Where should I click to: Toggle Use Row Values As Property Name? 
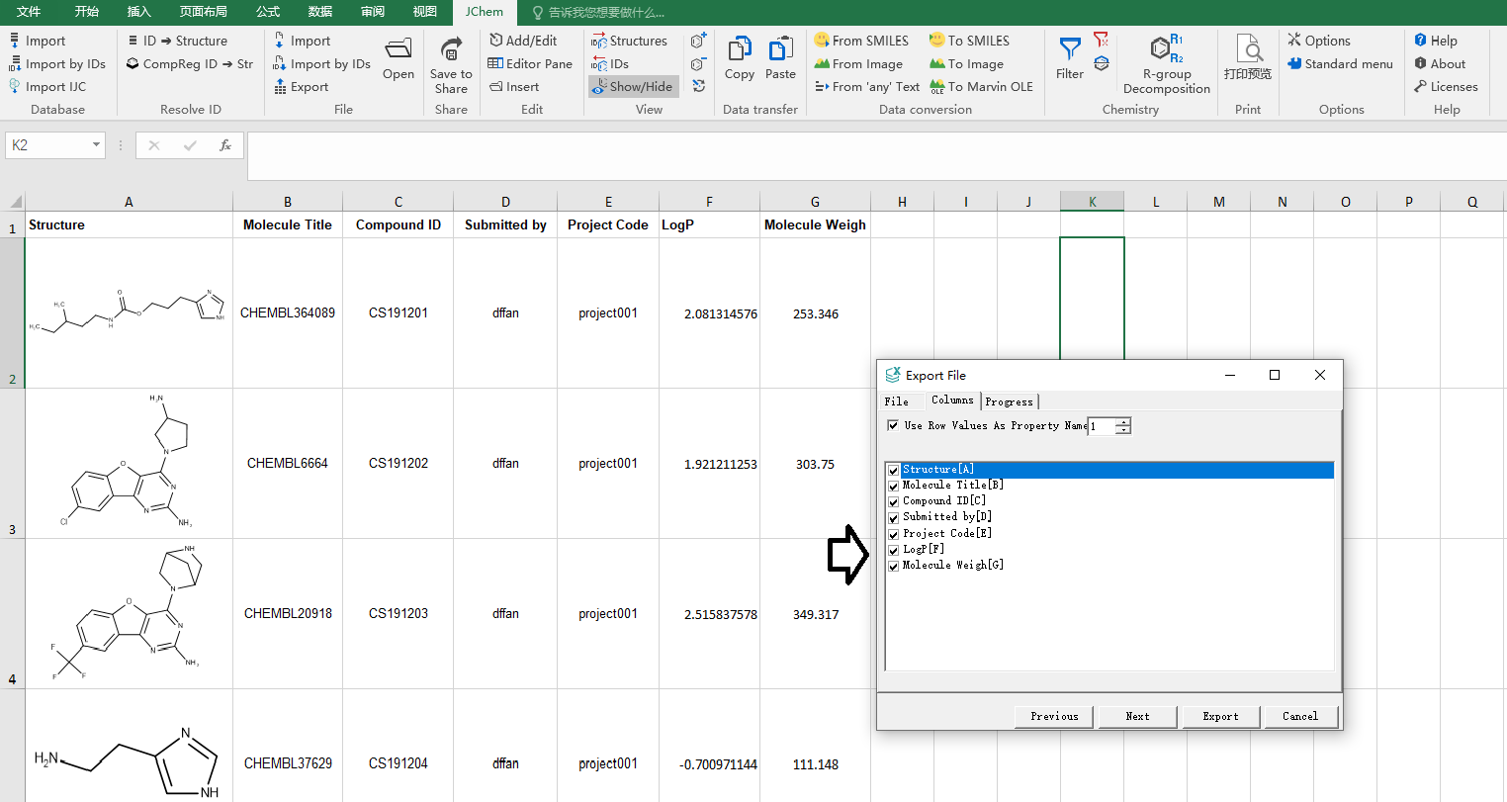[x=893, y=425]
